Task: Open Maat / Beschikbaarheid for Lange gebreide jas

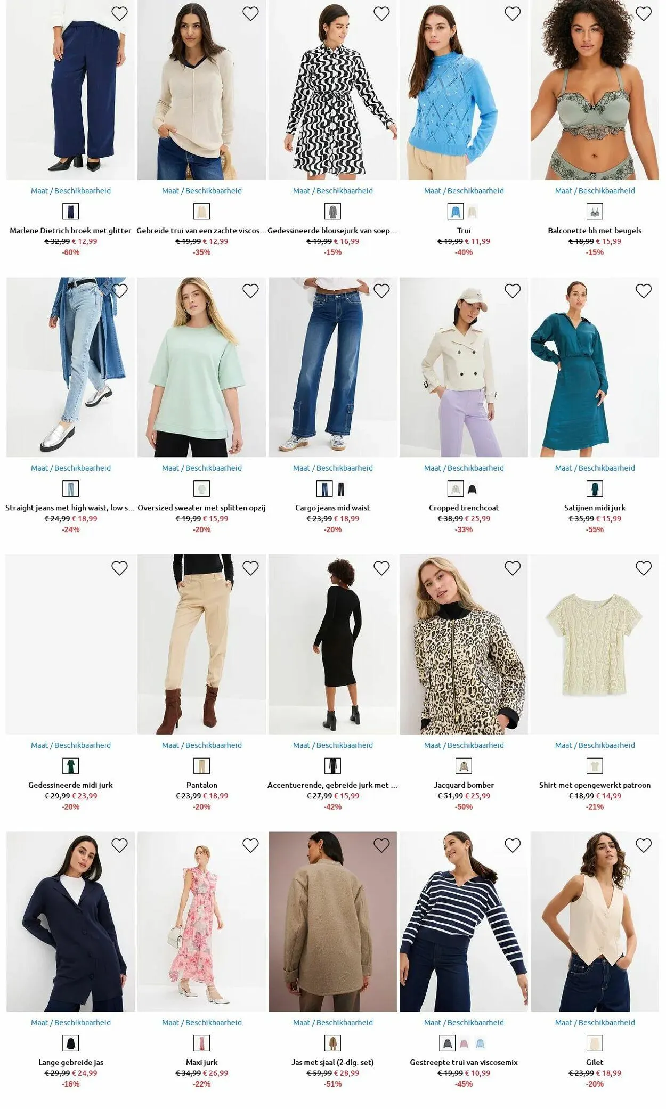Action: pyautogui.click(x=71, y=1022)
